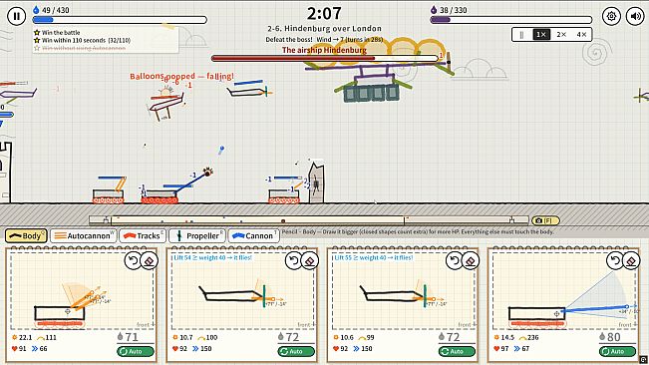
Task: Erase the fourth blueprint card drawing
Action: [631, 260]
